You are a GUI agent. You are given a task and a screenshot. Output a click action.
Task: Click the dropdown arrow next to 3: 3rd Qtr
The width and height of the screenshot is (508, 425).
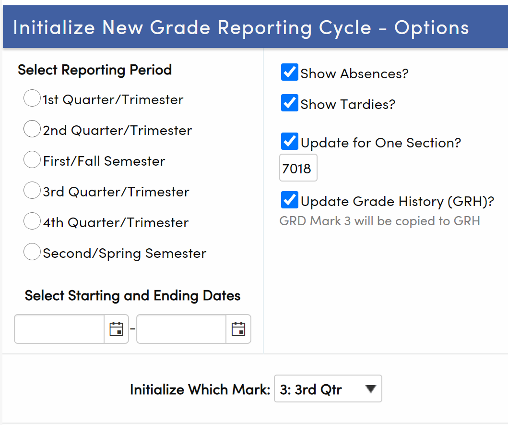pos(370,389)
